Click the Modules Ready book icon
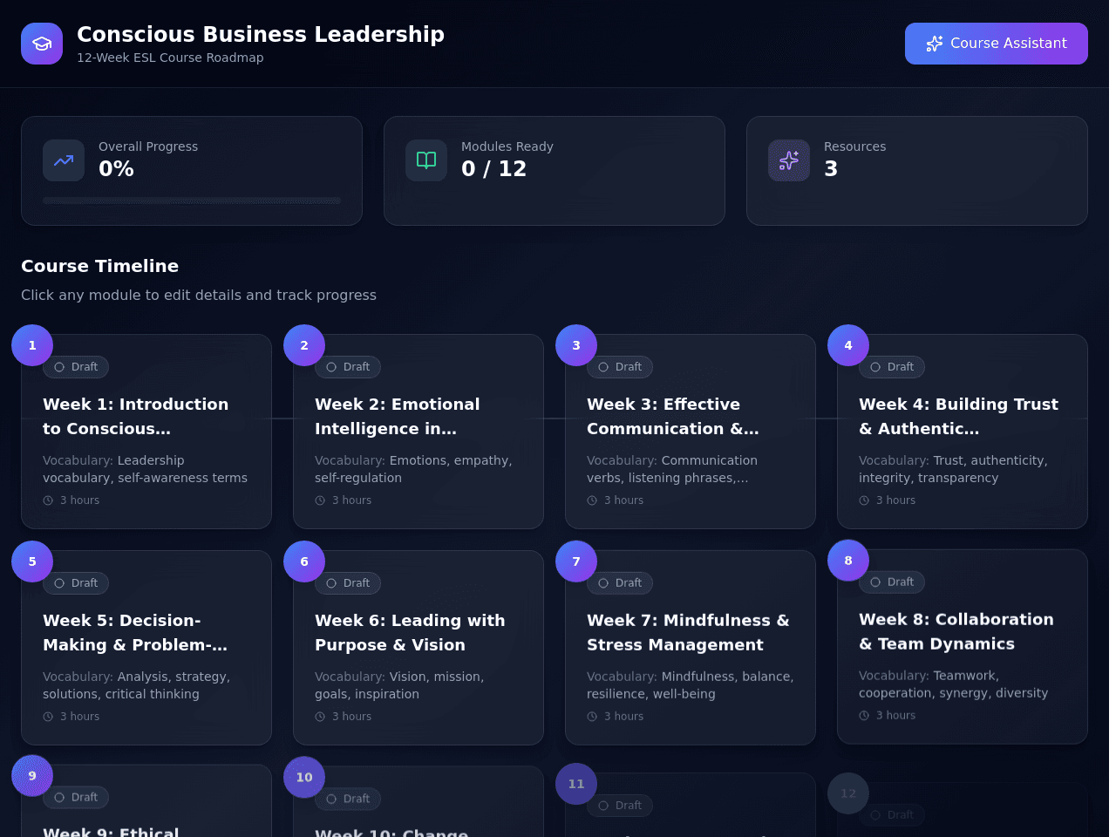The height and width of the screenshot is (837, 1116). coord(426,160)
